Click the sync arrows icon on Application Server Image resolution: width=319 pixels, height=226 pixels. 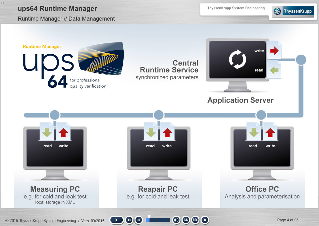pos(237,59)
